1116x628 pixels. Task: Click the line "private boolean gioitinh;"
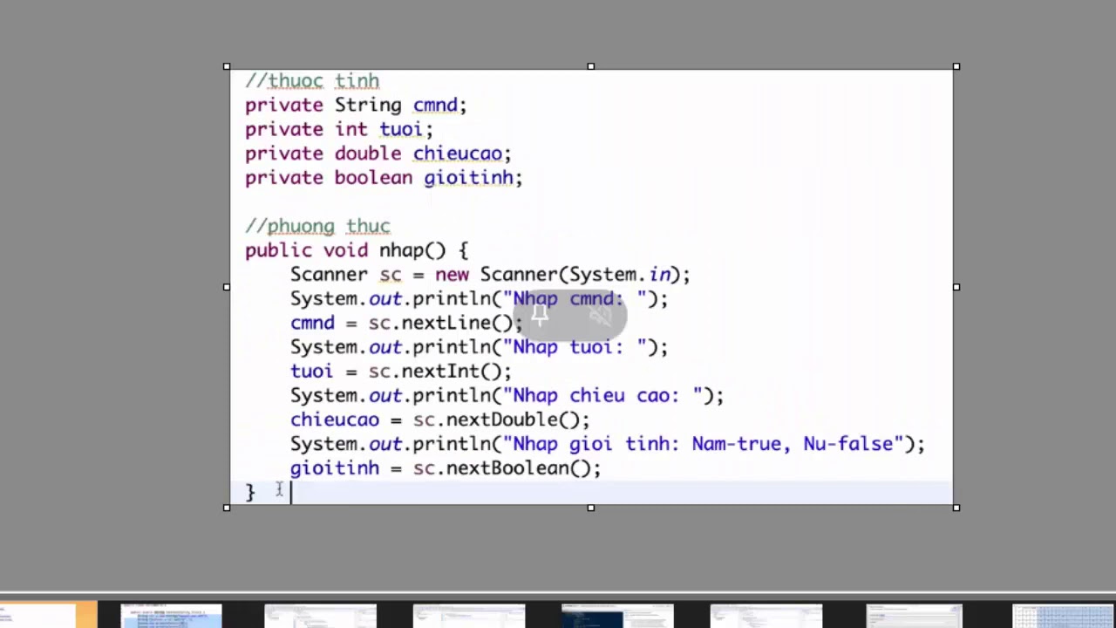pyautogui.click(x=384, y=178)
